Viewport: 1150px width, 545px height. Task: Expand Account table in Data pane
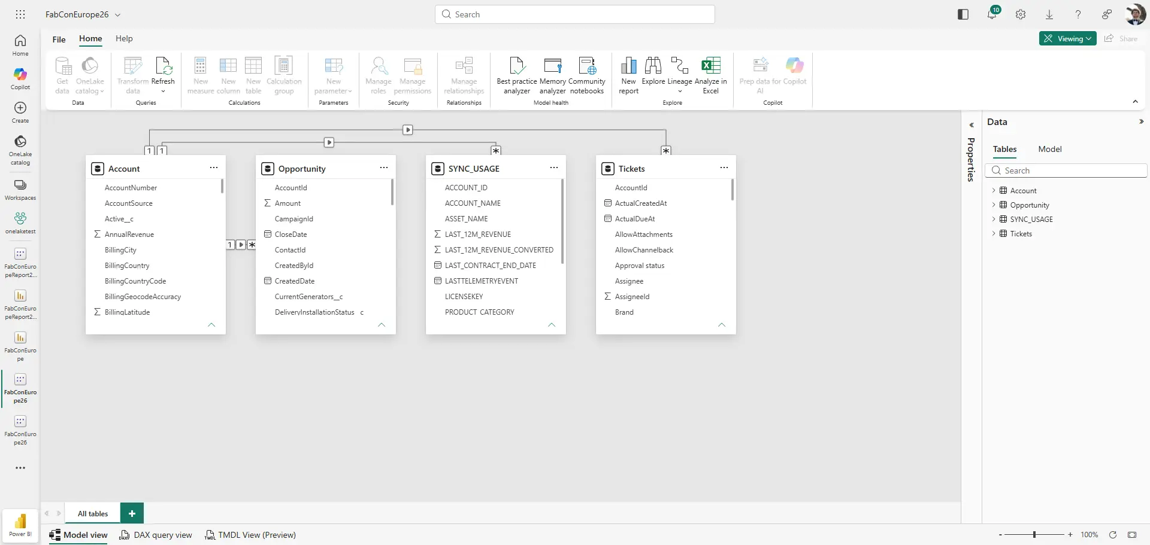(x=994, y=190)
